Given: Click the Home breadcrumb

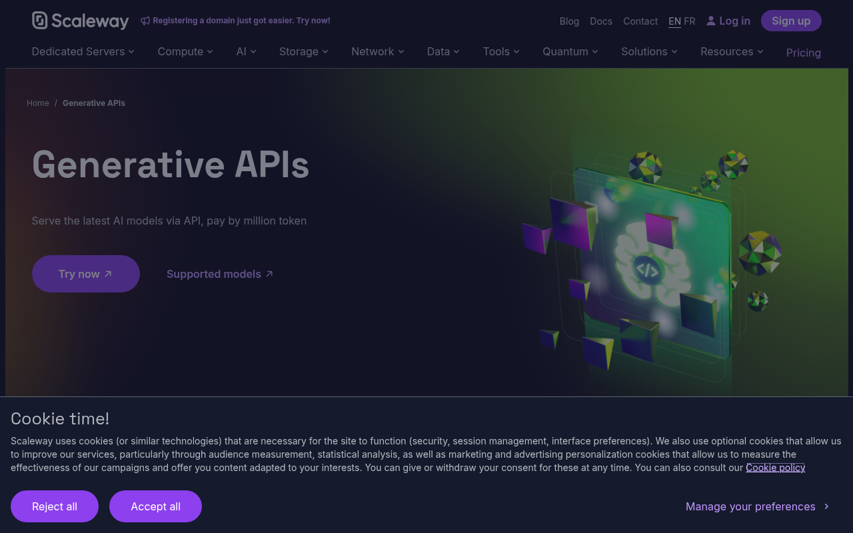Looking at the screenshot, I should [38, 103].
